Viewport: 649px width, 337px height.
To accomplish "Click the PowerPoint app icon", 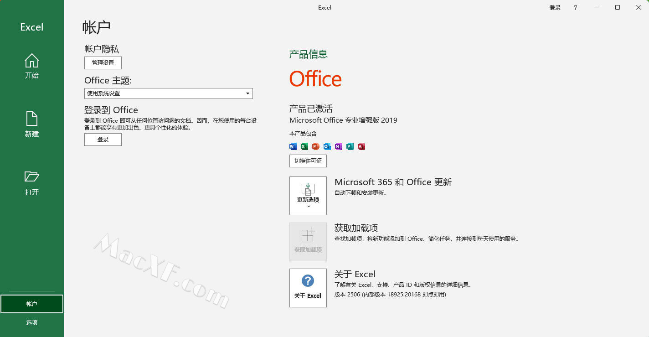I will (x=316, y=146).
